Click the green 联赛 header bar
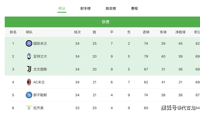The width and height of the screenshot is (200, 113). coord(102,22)
